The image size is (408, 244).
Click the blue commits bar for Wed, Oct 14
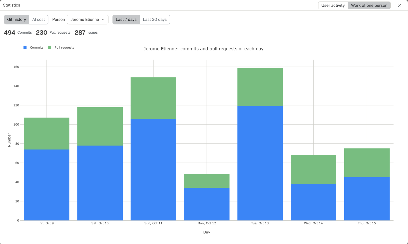click(x=313, y=202)
